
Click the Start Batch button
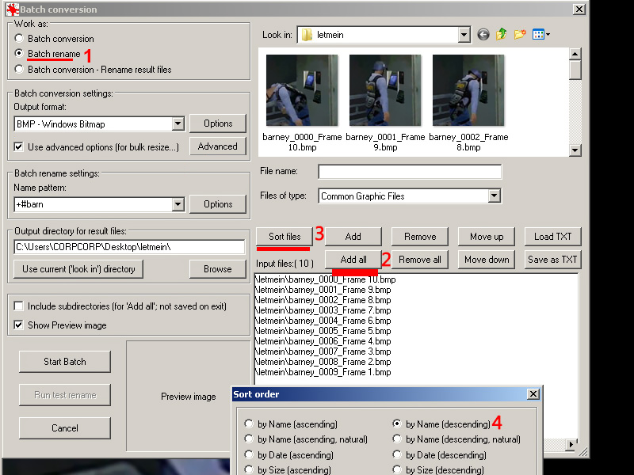pos(65,362)
